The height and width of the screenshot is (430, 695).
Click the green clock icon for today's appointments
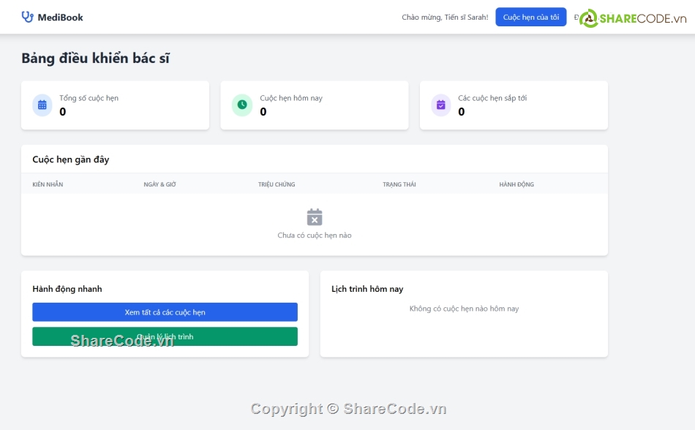click(x=241, y=105)
